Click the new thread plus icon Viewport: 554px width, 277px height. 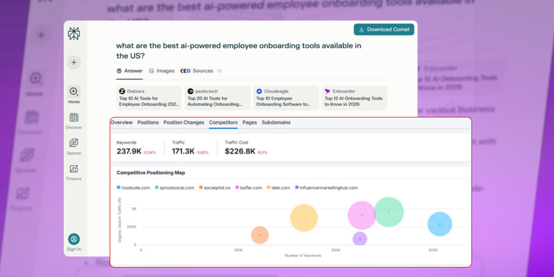click(74, 63)
